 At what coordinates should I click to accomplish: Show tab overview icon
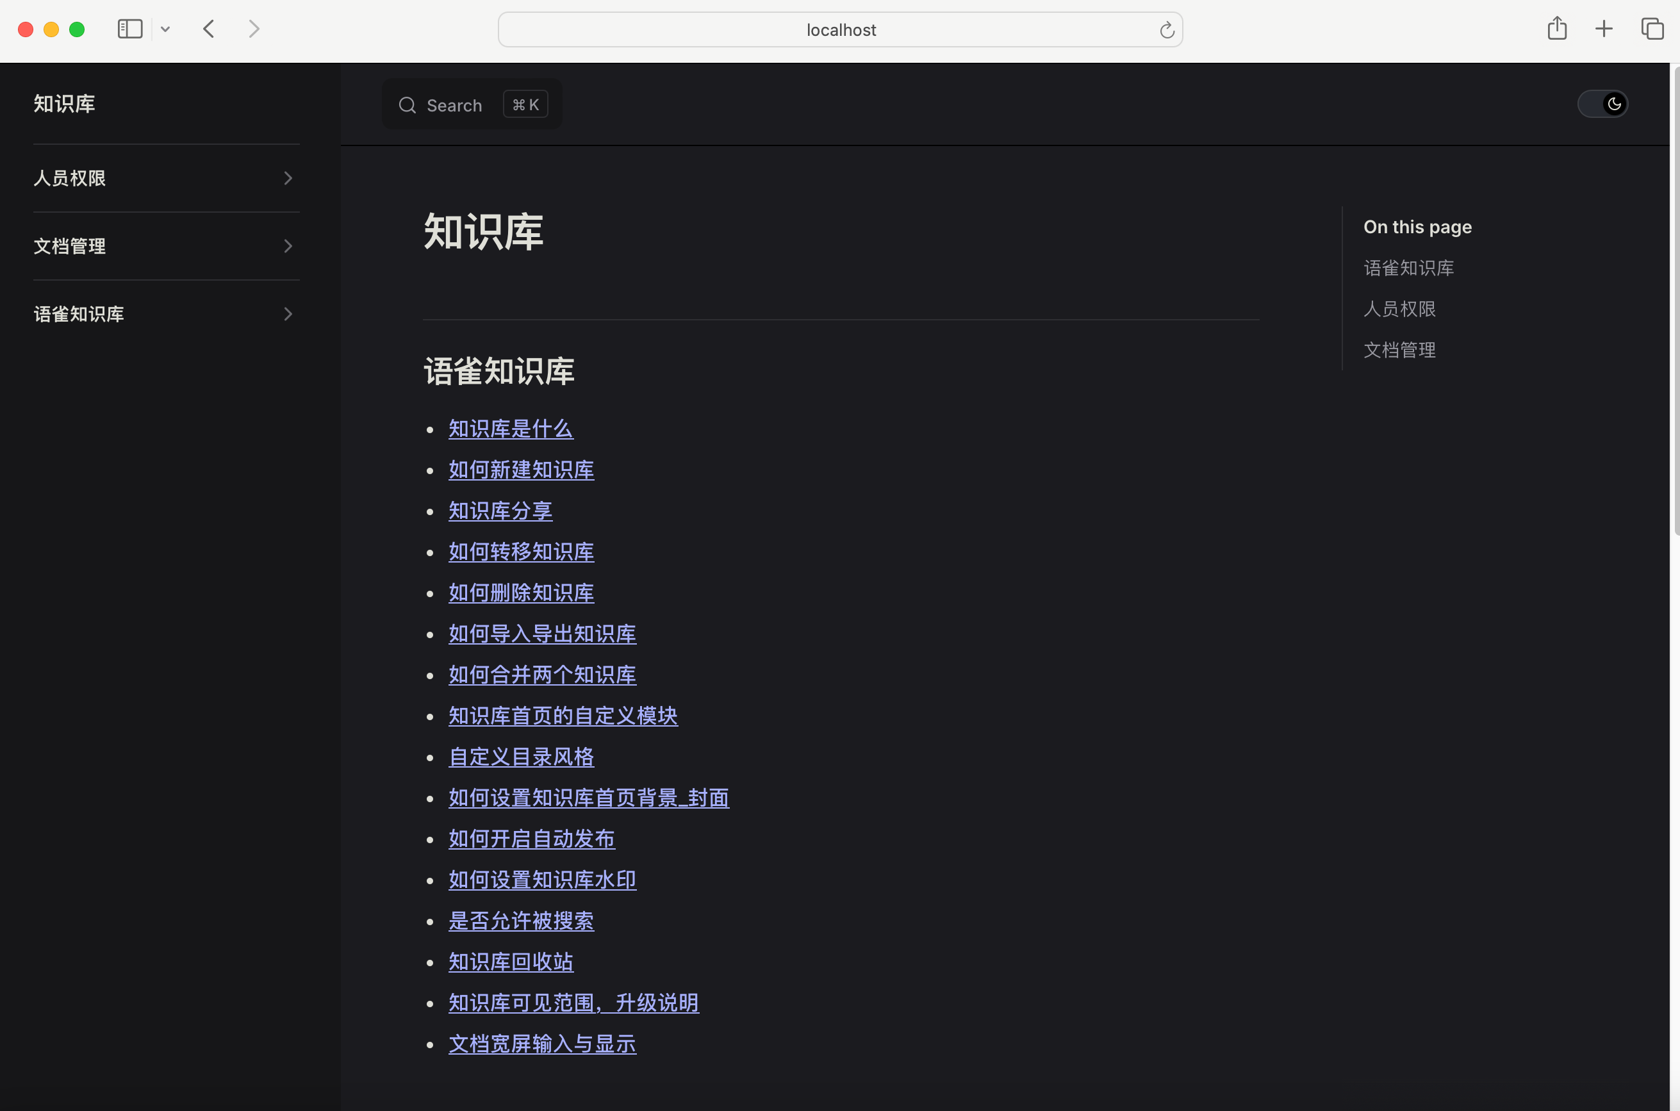click(1652, 29)
